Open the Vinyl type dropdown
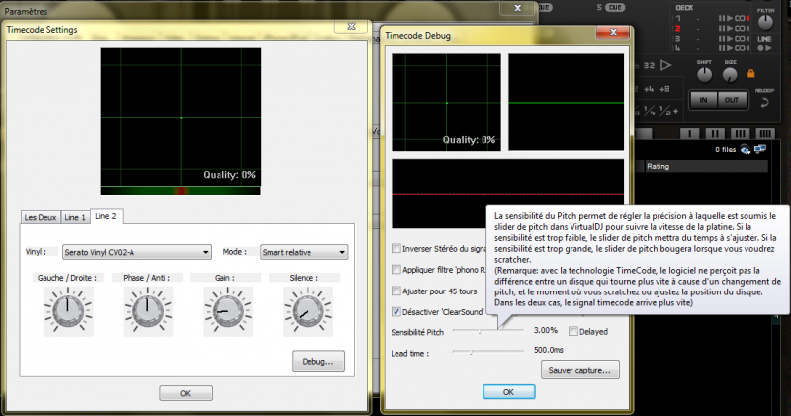The image size is (791, 416). pyautogui.click(x=136, y=251)
